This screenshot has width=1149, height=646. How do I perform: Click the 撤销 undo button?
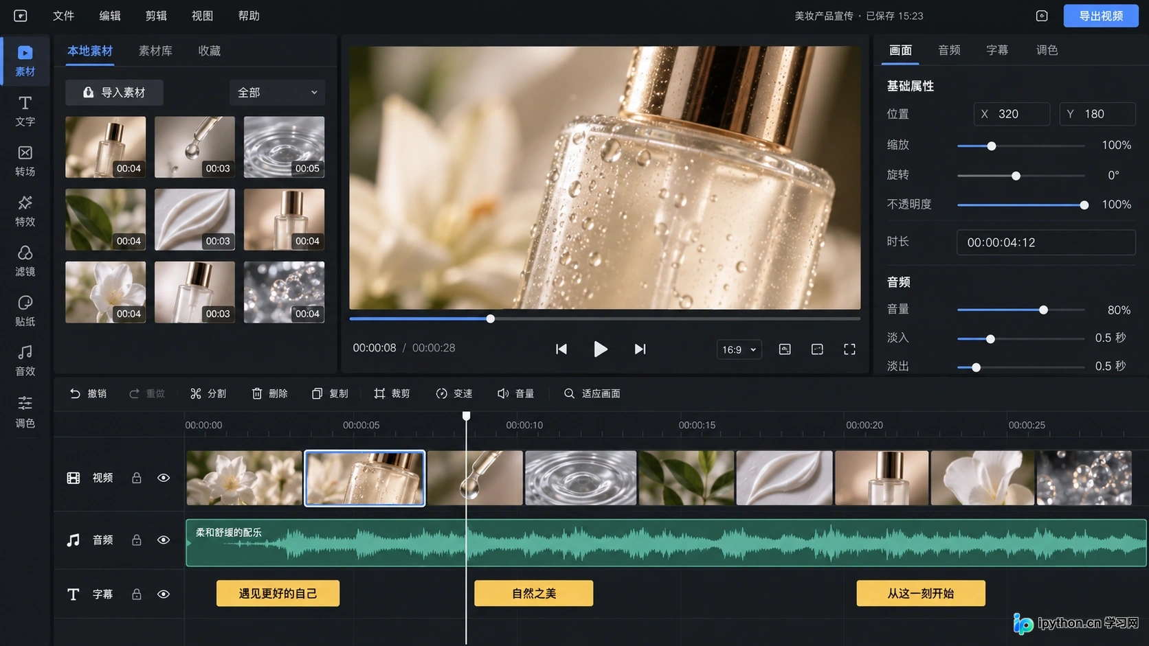(x=88, y=393)
